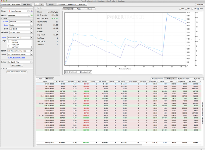Select the $4.50+$0.50 buy-in row
Image resolution: width=205 pixels, height=150 pixels.
click(x=119, y=84)
